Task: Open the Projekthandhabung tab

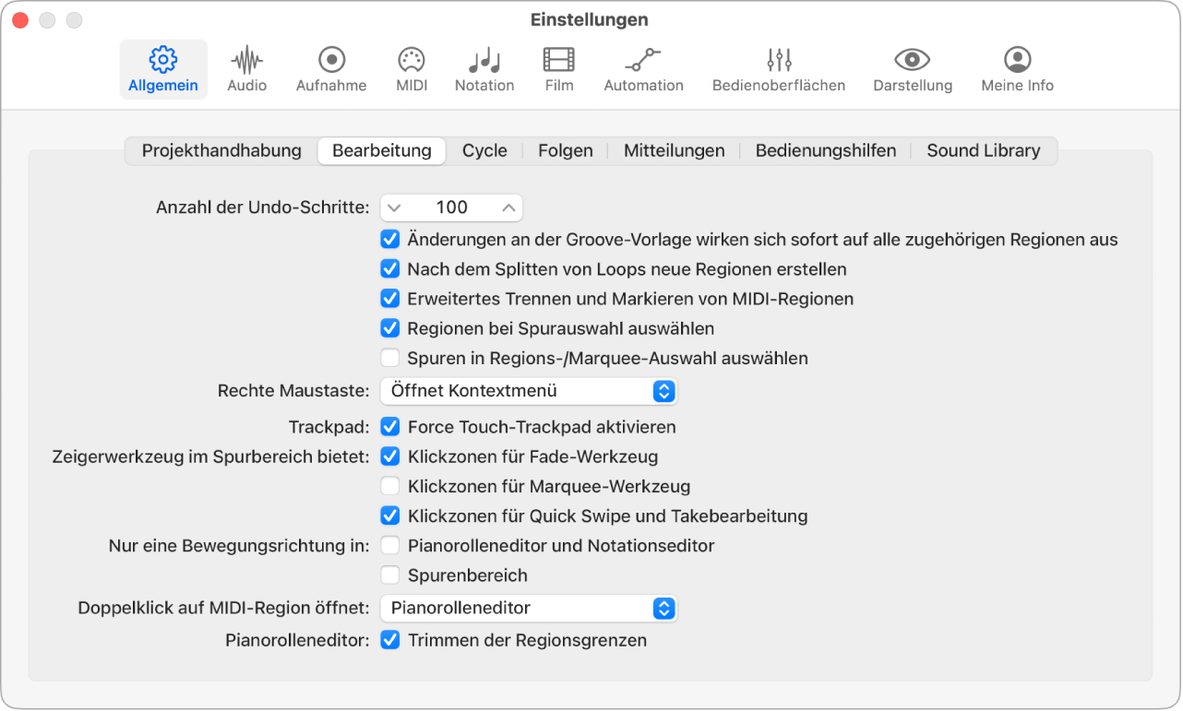Action: click(x=221, y=150)
